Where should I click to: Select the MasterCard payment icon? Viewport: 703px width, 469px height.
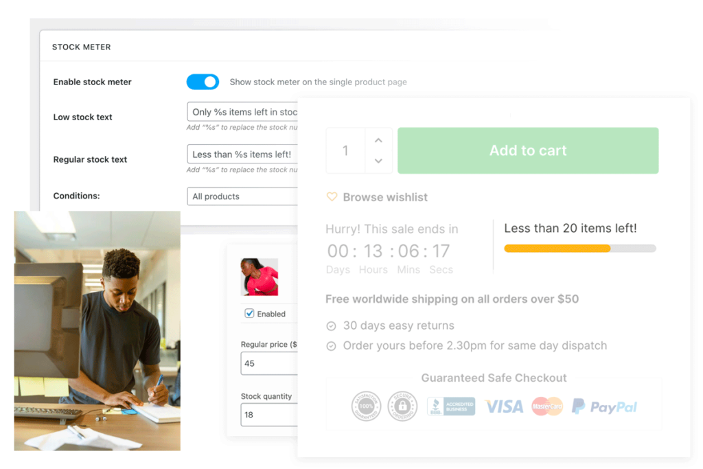tap(547, 407)
